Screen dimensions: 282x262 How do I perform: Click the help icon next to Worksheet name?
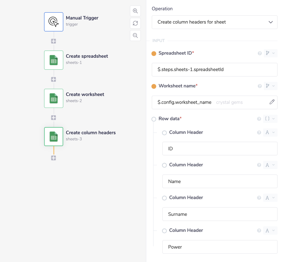point(259,86)
